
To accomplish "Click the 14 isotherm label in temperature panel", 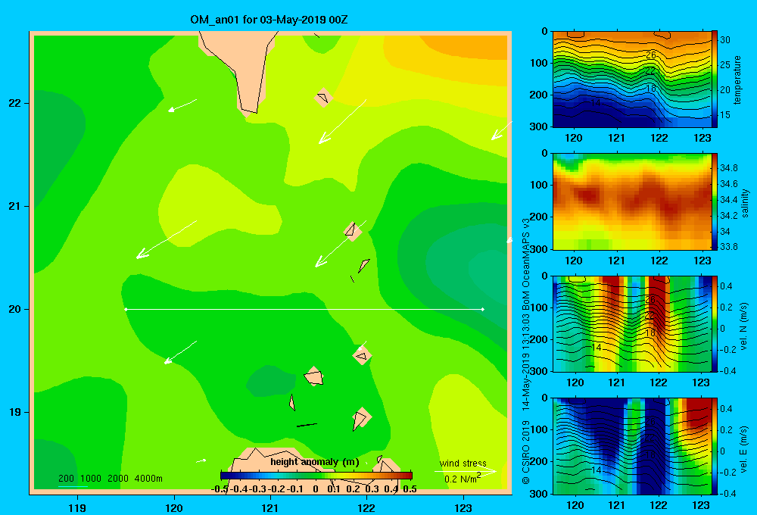I will click(x=595, y=103).
